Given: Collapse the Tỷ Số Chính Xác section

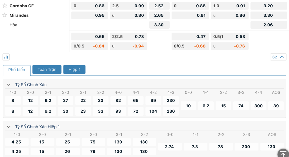Looking at the screenshot, I should click(9, 85).
